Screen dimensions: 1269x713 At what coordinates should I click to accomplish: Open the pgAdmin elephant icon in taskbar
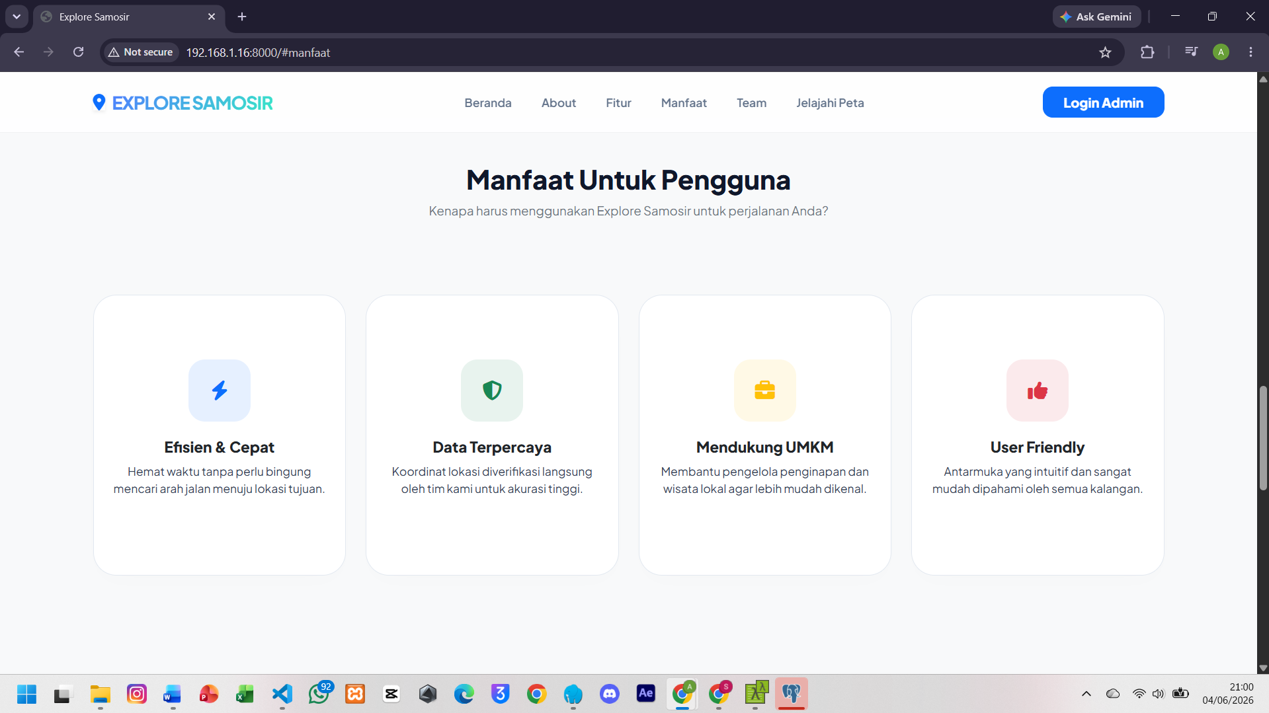coord(792,694)
